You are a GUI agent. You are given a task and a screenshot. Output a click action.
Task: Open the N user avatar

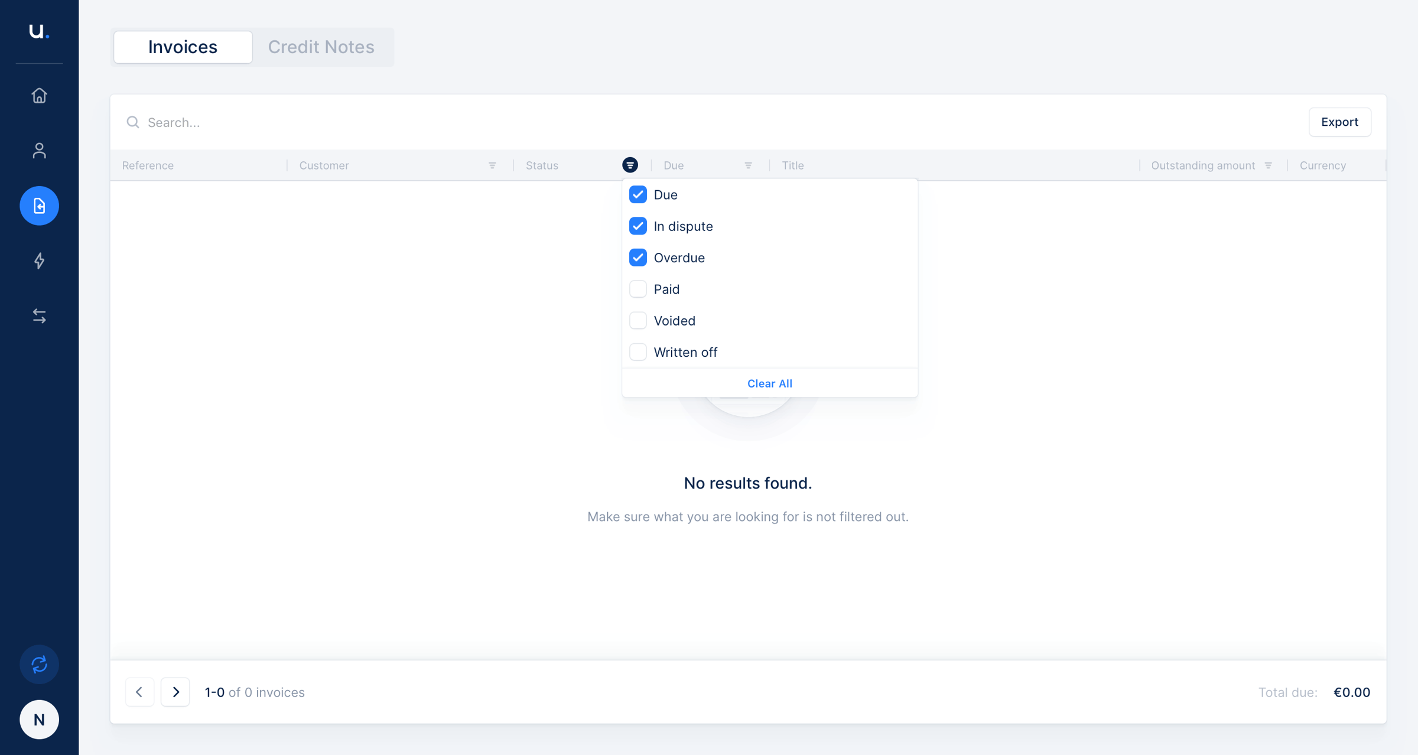point(39,720)
